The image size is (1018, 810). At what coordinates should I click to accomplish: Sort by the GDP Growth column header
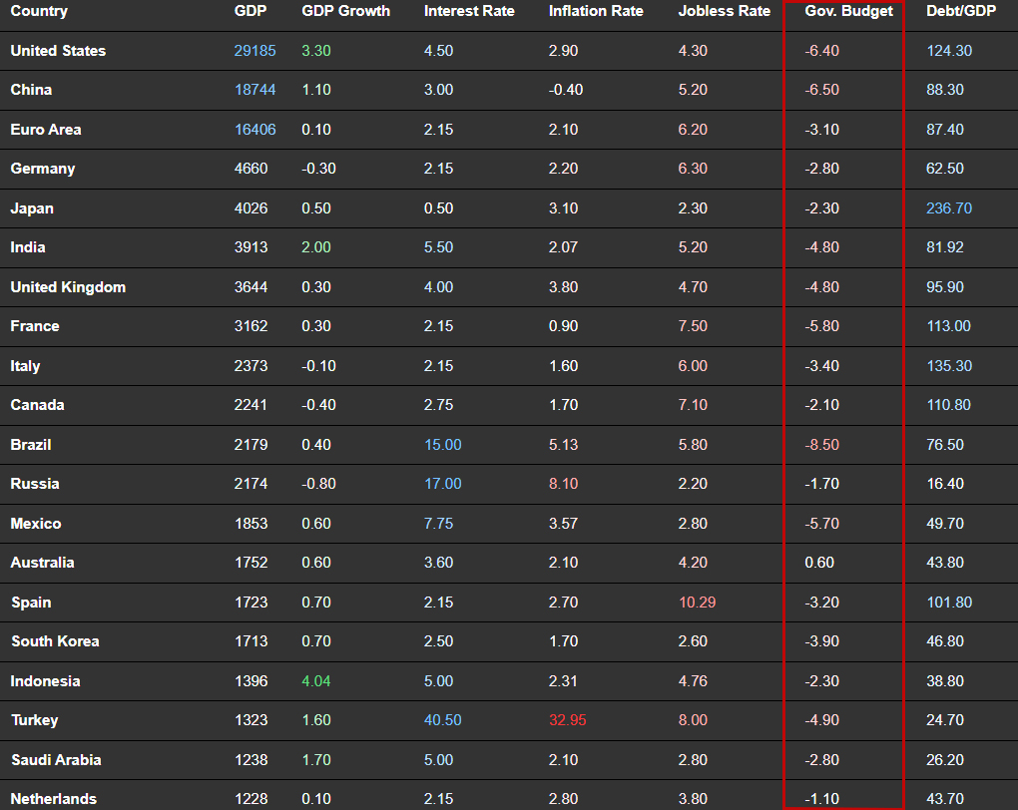[x=345, y=11]
